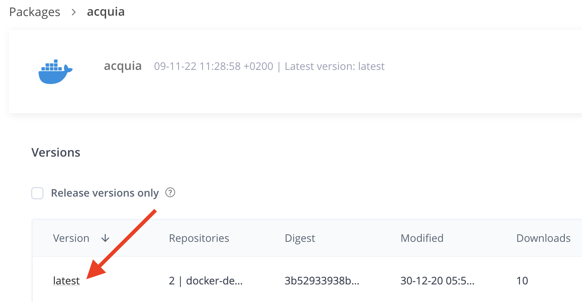The width and height of the screenshot is (582, 302).
Task: Click the Downloads column header
Action: tap(543, 238)
